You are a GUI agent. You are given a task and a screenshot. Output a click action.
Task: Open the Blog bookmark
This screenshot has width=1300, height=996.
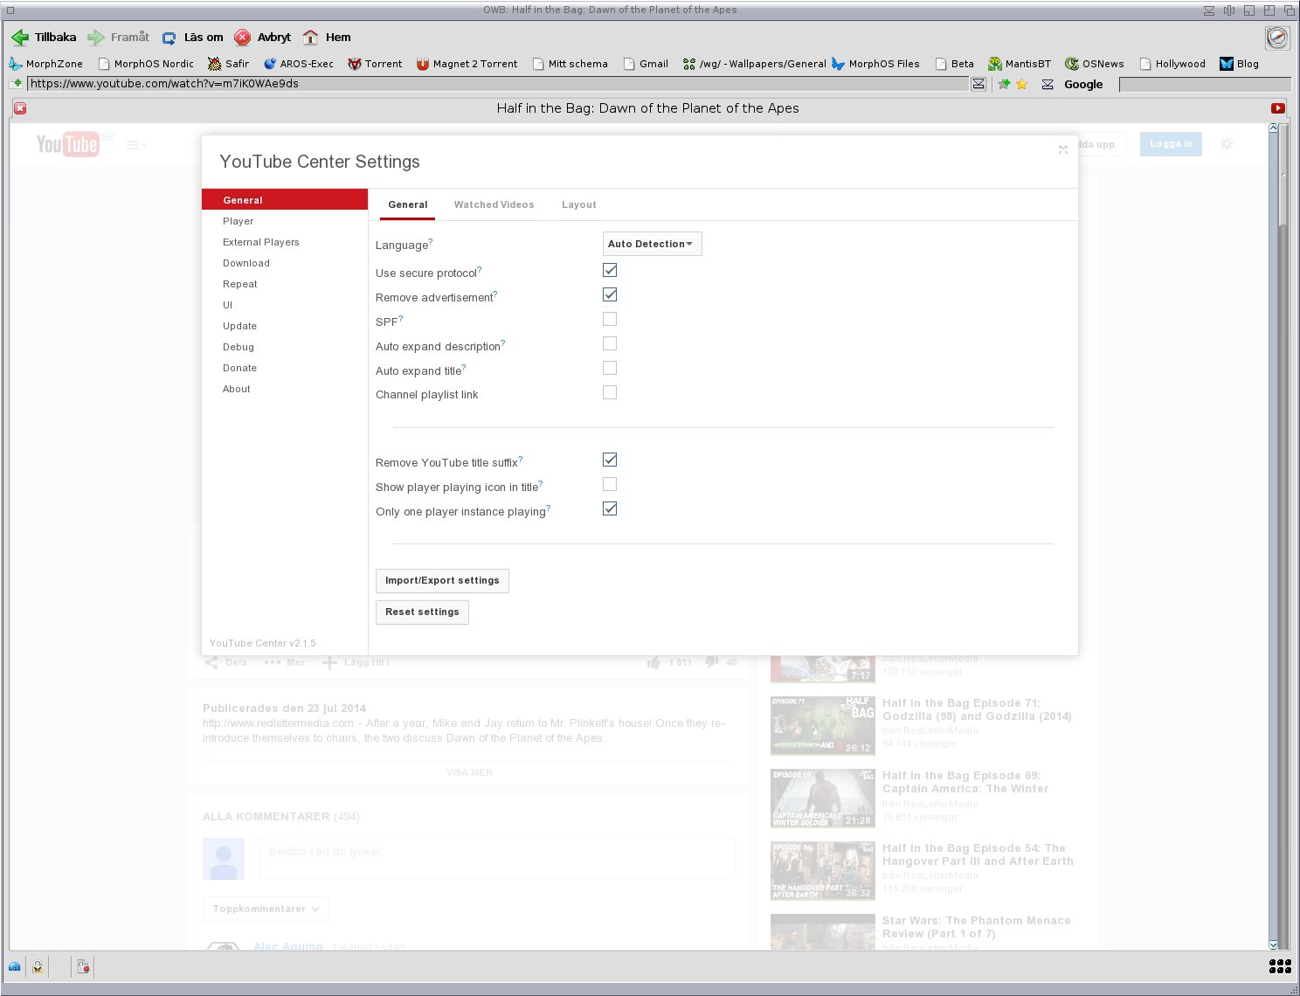tap(1239, 64)
